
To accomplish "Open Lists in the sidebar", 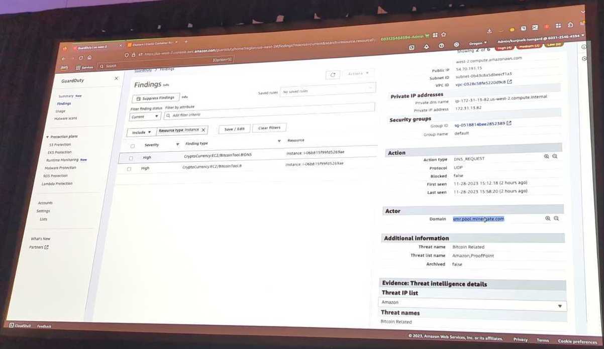I will (44, 219).
